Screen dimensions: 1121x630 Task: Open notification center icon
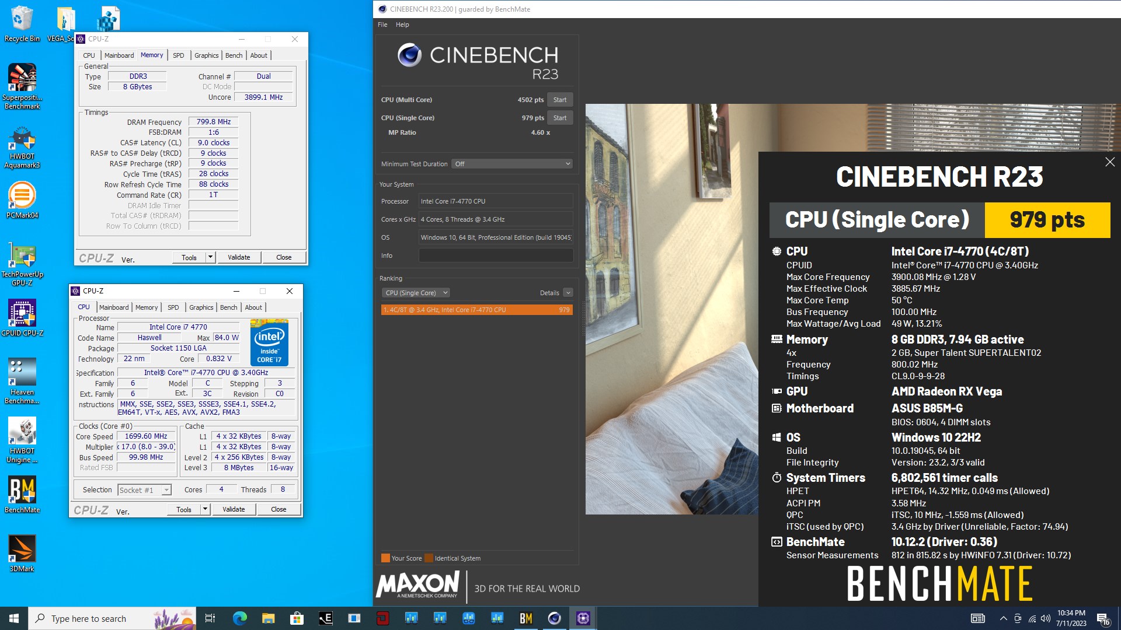1103,618
